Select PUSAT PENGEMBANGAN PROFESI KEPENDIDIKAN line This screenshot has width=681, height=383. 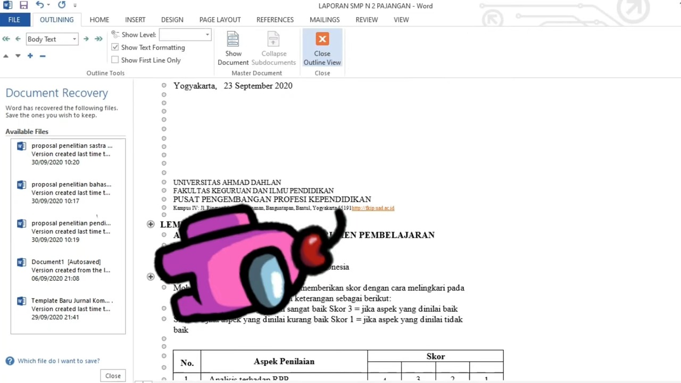272,199
